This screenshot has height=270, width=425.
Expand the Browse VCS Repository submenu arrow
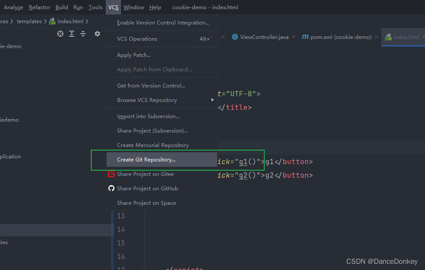212,100
